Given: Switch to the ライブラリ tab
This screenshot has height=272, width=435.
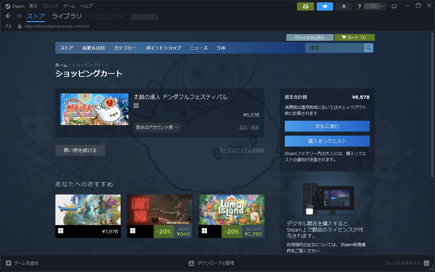Looking at the screenshot, I should click(x=67, y=16).
